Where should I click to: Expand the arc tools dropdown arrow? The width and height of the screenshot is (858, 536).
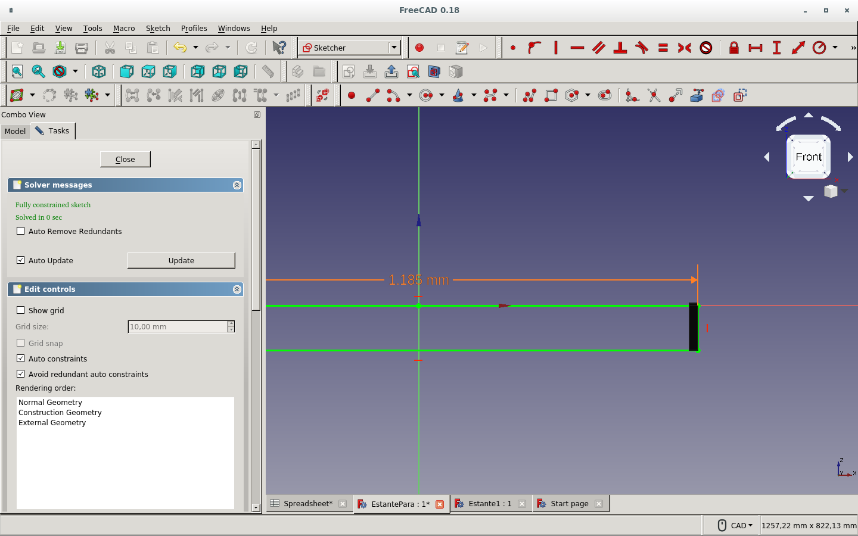click(x=409, y=95)
